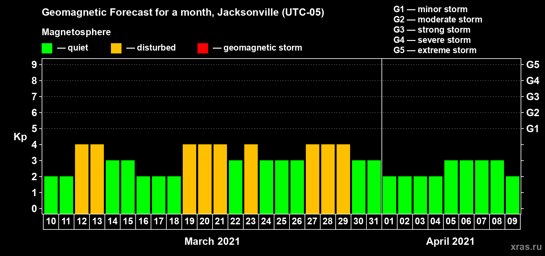Click the 'G4 — severe storm' legend text
545x256 pixels.
coord(432,40)
